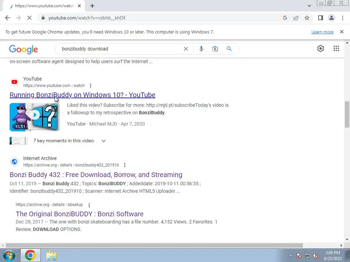Click the Chrome taskbar icon

point(30,255)
